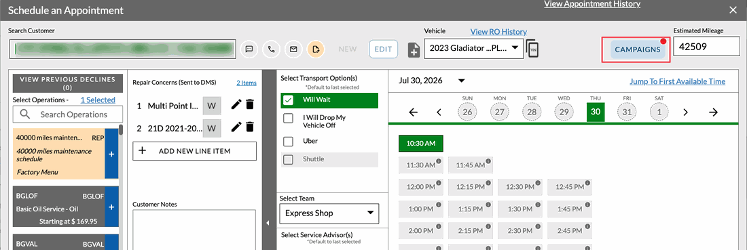Screen dimensions: 747x250
Task: Click the operations list scrollbar
Action: tap(121, 130)
